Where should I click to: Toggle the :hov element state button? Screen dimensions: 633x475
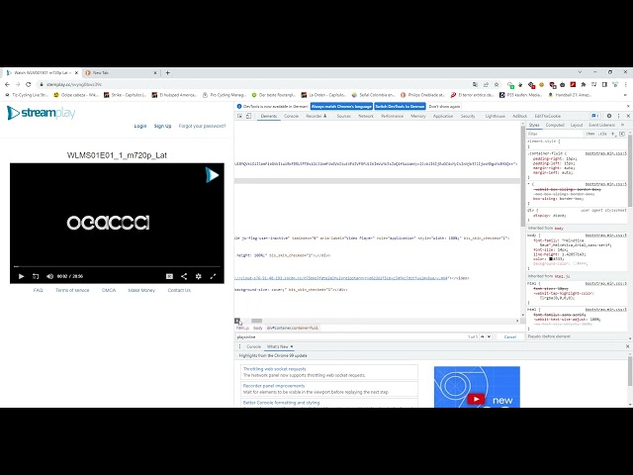590,134
